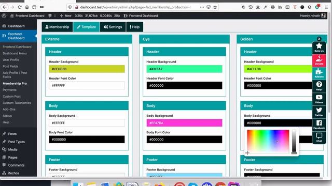
Task: Open the Status submenu link
Action: click(7, 116)
